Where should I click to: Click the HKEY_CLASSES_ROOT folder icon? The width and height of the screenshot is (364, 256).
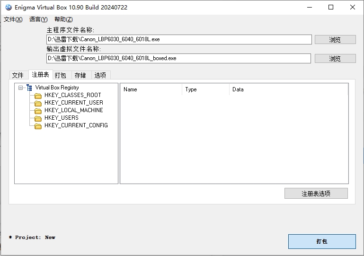[x=38, y=96]
